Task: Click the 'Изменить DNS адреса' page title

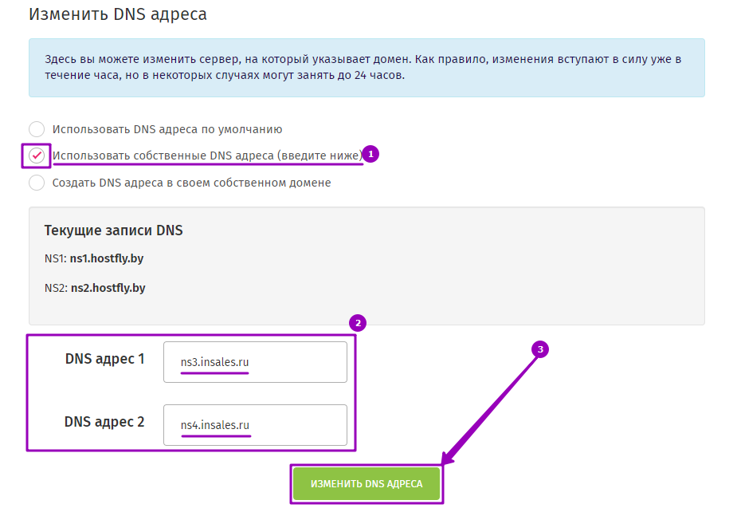Action: tap(117, 14)
